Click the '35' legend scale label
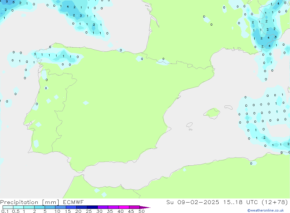 coord(110,211)
